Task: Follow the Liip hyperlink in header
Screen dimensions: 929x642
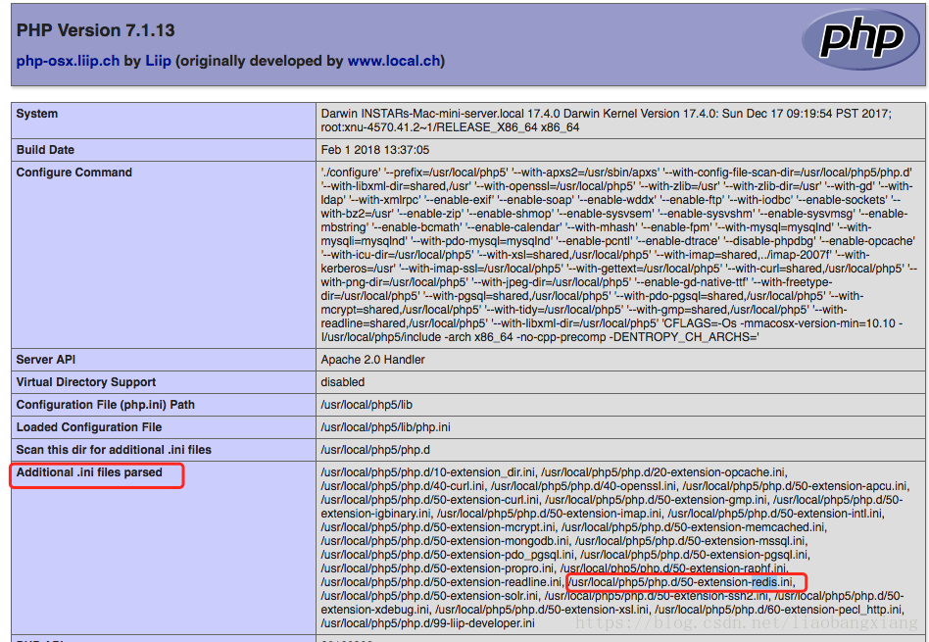Action: (158, 61)
